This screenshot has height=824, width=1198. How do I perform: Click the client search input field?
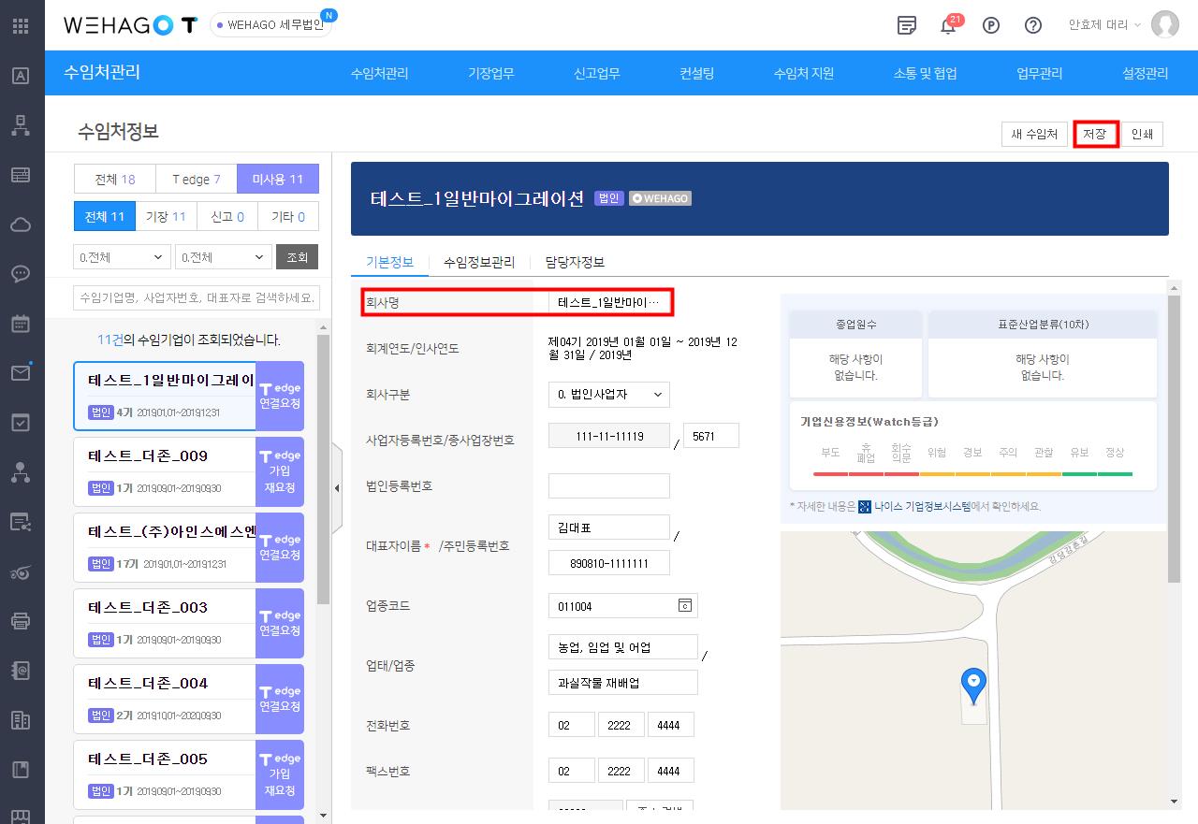pos(197,298)
